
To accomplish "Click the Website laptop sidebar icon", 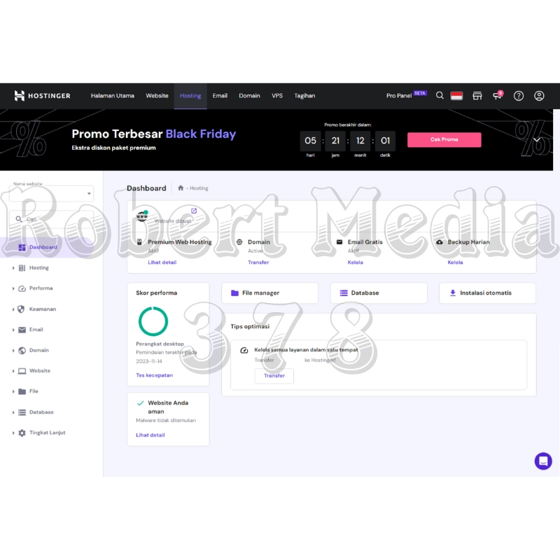I will coord(22,371).
